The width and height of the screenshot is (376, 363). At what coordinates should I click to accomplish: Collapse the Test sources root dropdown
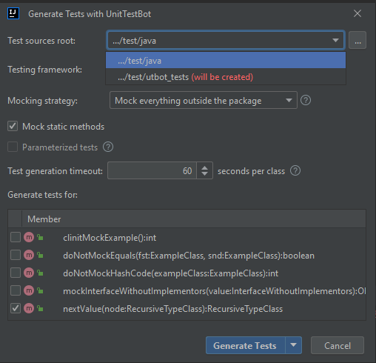pyautogui.click(x=335, y=40)
